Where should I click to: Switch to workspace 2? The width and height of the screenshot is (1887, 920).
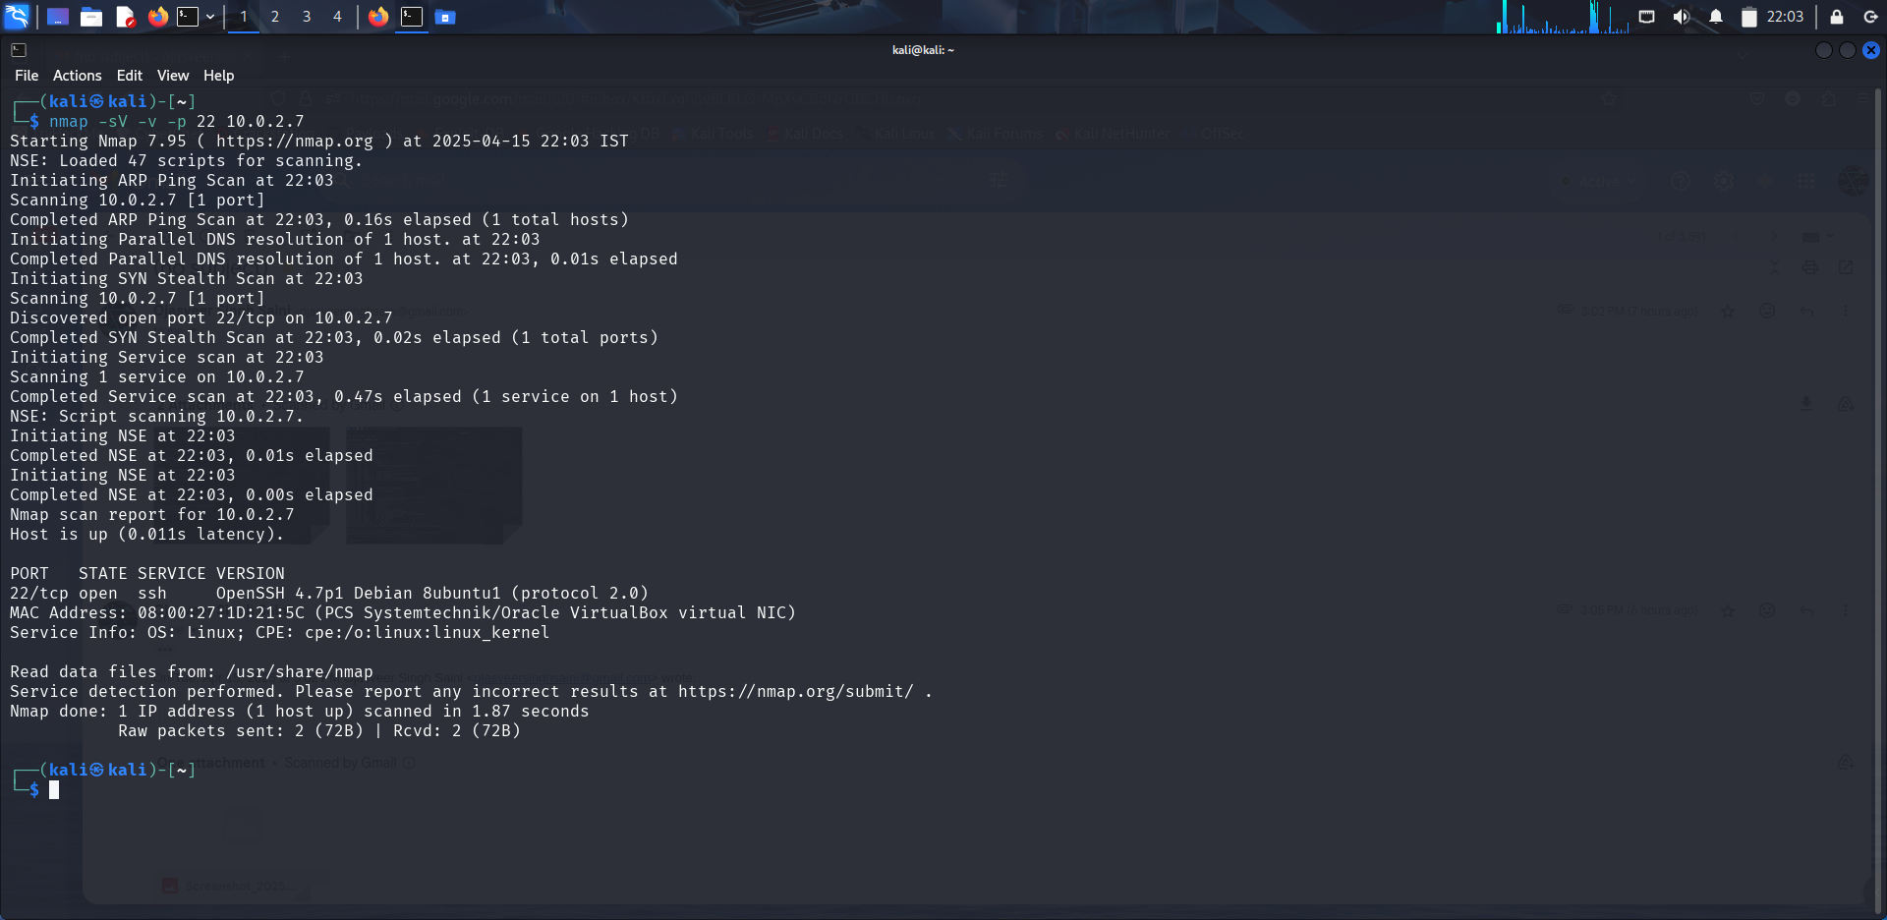[x=275, y=17]
